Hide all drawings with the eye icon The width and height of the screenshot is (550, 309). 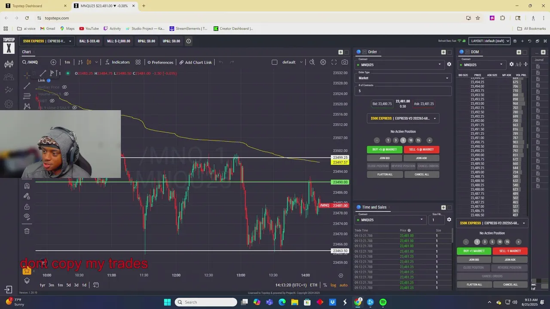click(x=27, y=216)
